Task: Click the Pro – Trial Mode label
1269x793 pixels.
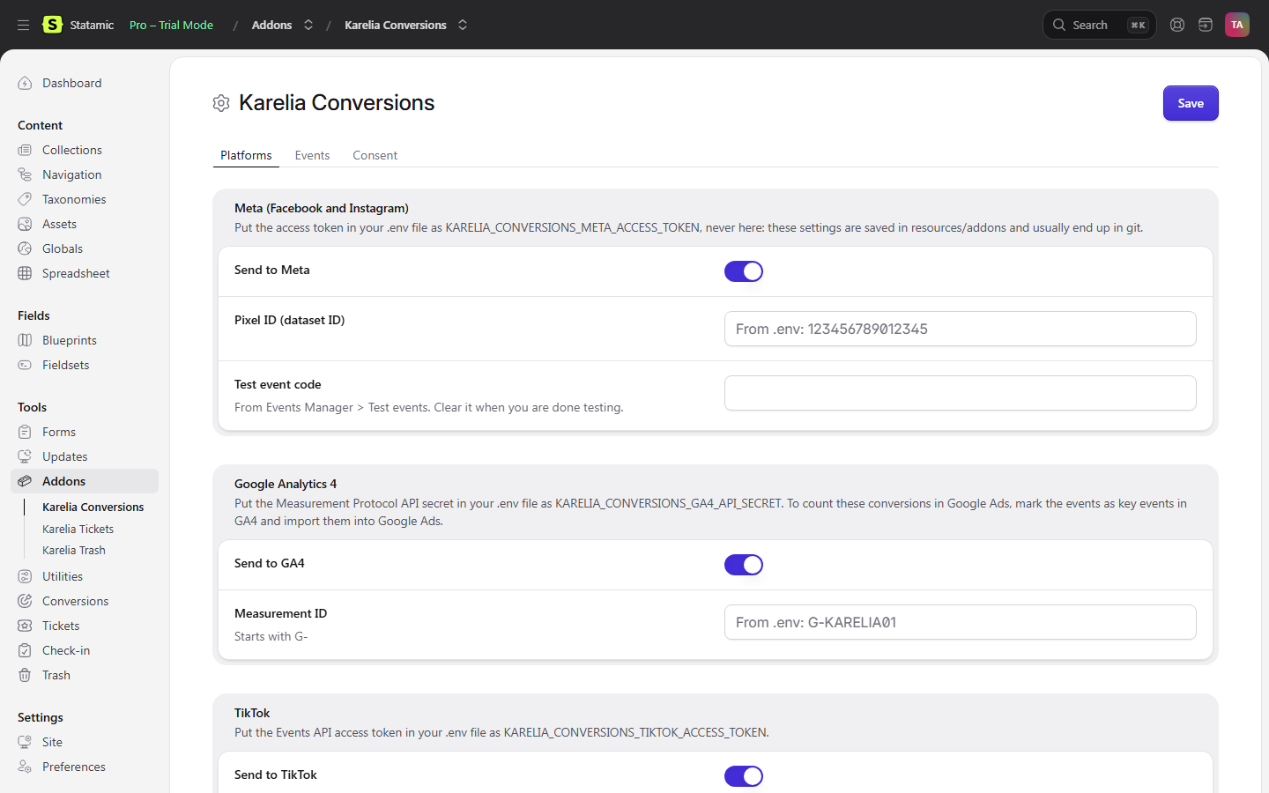Action: [171, 25]
